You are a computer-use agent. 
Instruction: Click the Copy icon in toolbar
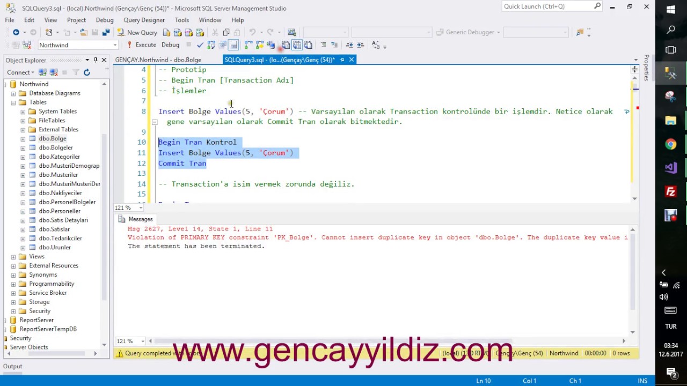(x=226, y=32)
